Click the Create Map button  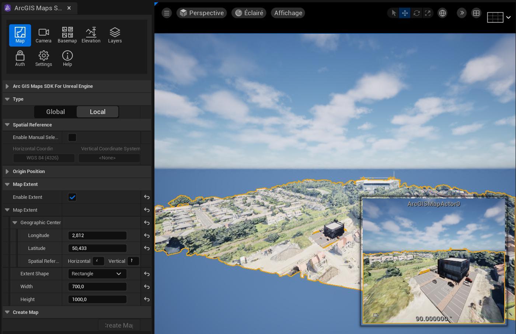click(x=119, y=325)
